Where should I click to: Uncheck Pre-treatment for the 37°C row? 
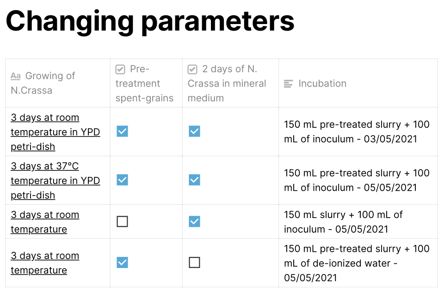(x=122, y=180)
